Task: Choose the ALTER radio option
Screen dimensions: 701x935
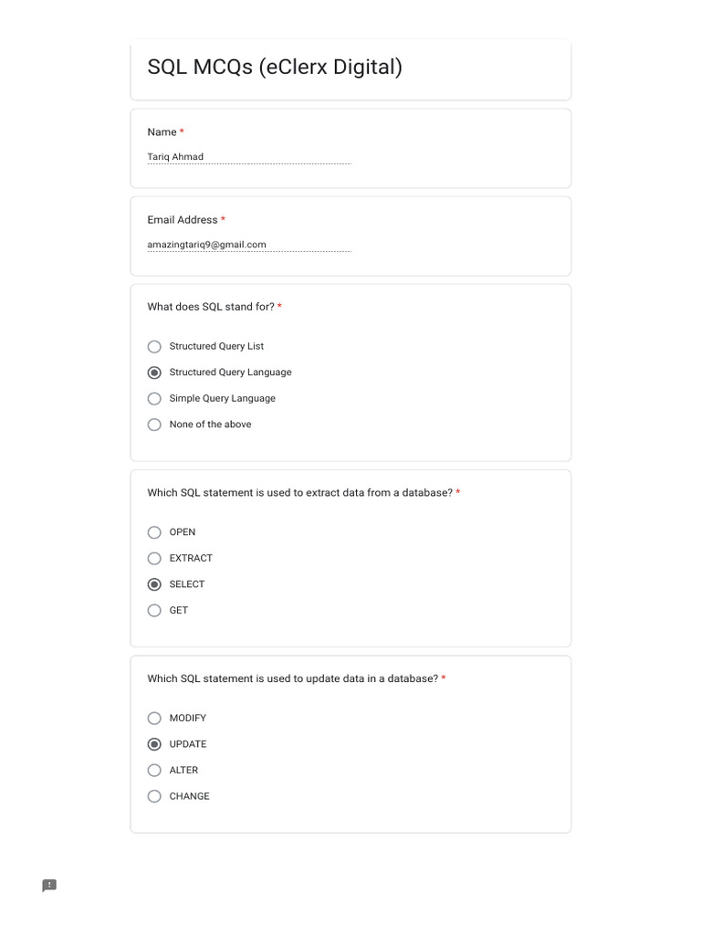Action: coord(154,771)
